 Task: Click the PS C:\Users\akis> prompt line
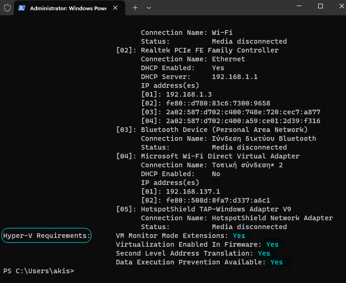(x=38, y=271)
